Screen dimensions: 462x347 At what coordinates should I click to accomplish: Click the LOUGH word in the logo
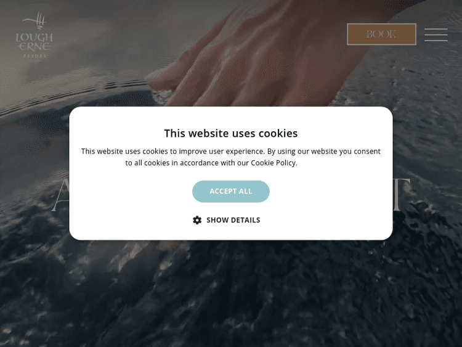click(x=34, y=38)
